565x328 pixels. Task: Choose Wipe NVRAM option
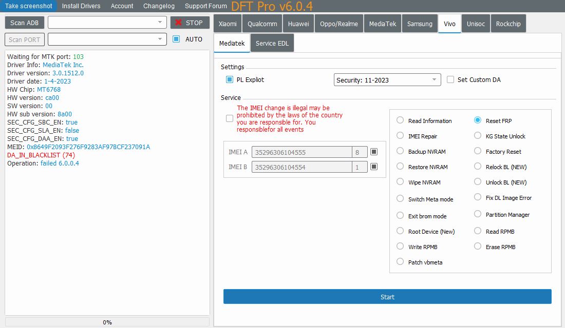pyautogui.click(x=400, y=181)
